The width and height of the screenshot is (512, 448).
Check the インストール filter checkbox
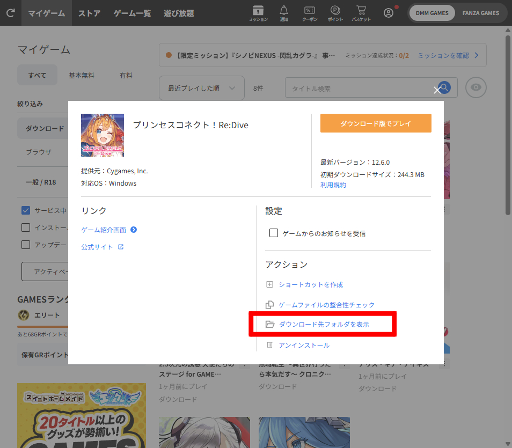pos(26,227)
